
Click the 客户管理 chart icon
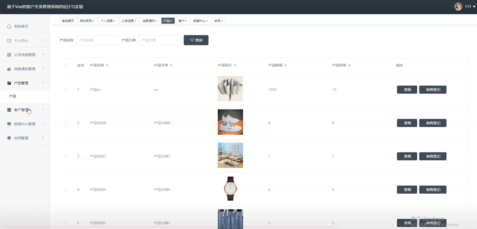click(x=9, y=110)
